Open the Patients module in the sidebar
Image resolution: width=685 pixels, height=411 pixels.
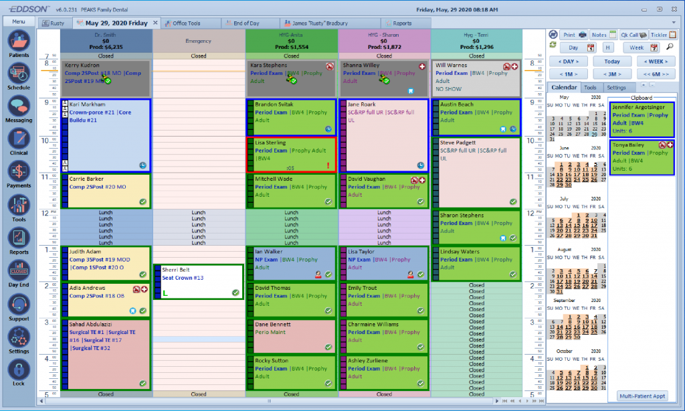(x=18, y=42)
